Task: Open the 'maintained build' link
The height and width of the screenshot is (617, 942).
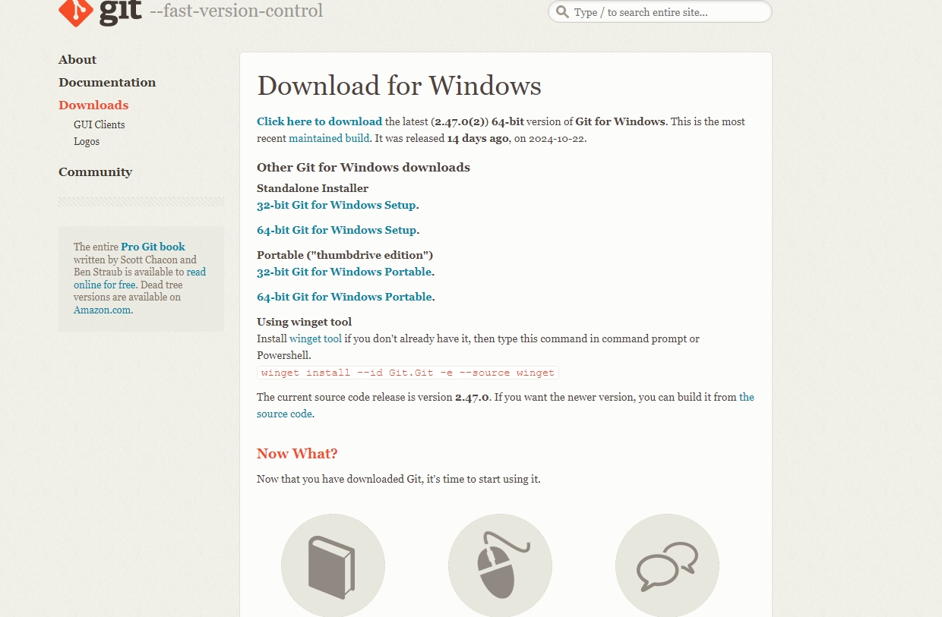Action: click(x=329, y=138)
